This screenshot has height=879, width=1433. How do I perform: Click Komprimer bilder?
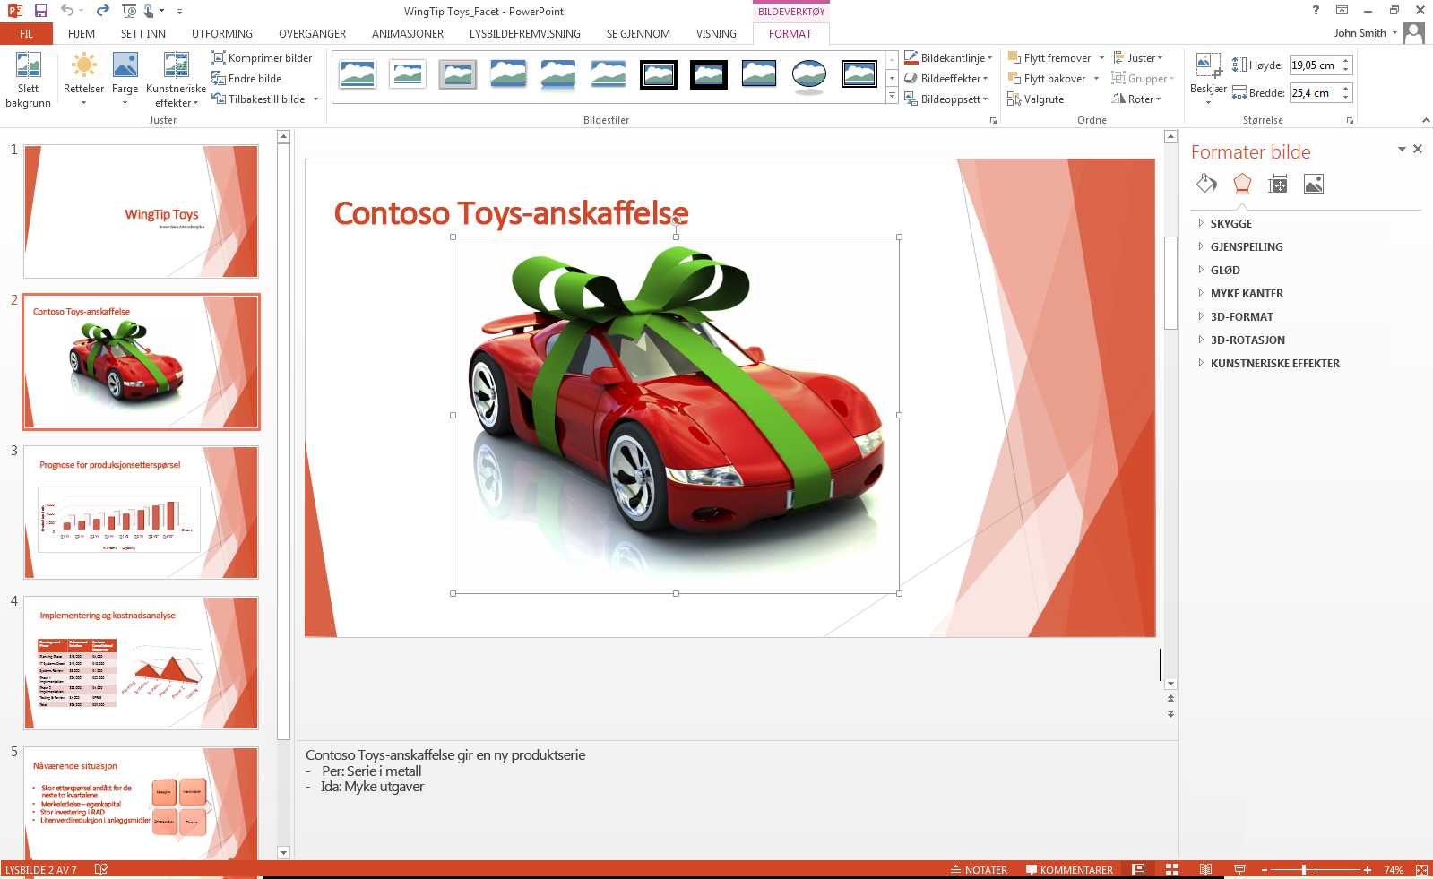(x=262, y=58)
